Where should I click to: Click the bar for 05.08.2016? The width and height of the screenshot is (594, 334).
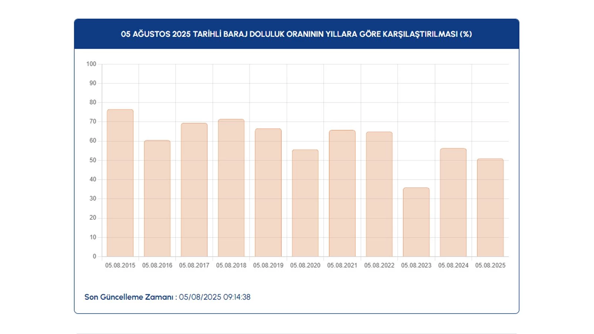[157, 199]
